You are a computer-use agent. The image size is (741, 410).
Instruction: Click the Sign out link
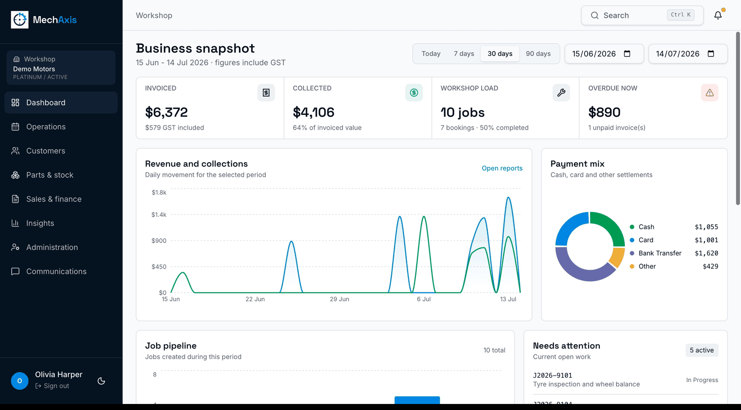52,386
